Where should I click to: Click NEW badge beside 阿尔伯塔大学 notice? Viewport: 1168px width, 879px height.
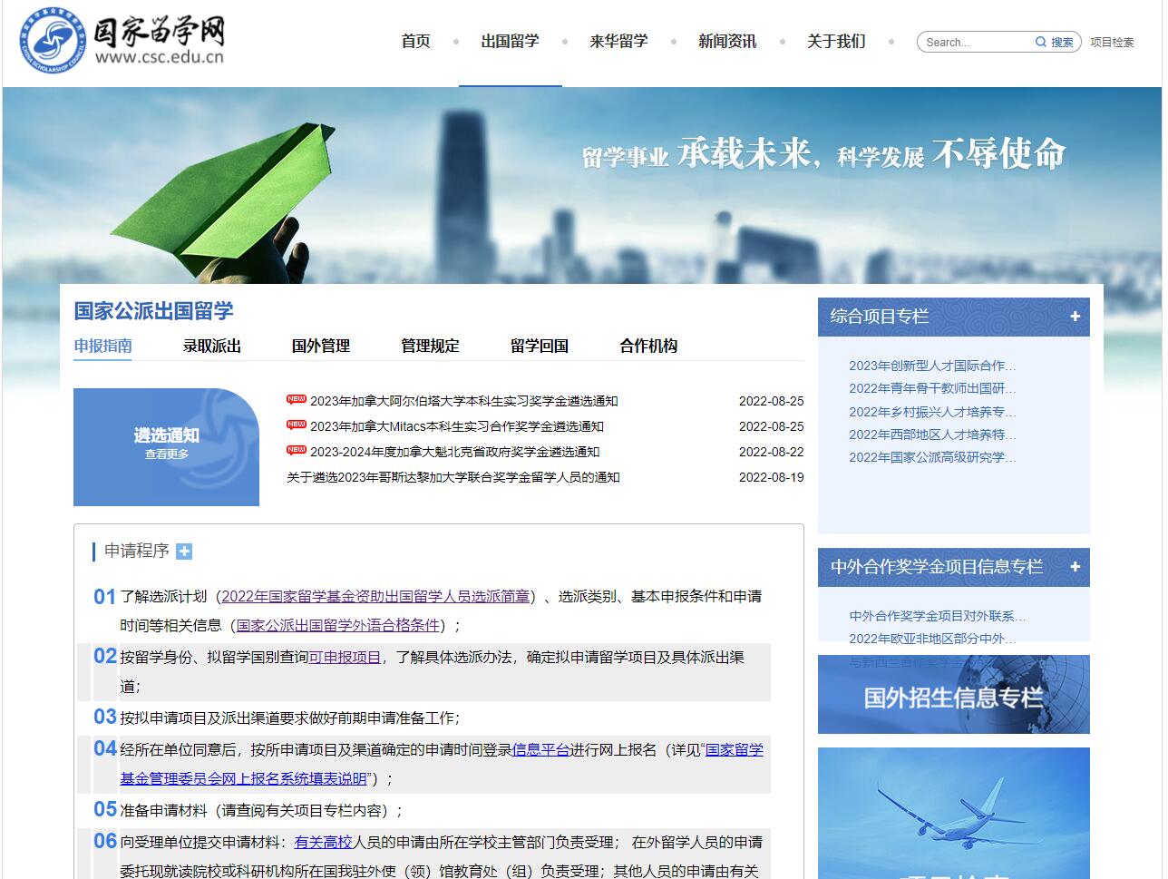pyautogui.click(x=297, y=399)
